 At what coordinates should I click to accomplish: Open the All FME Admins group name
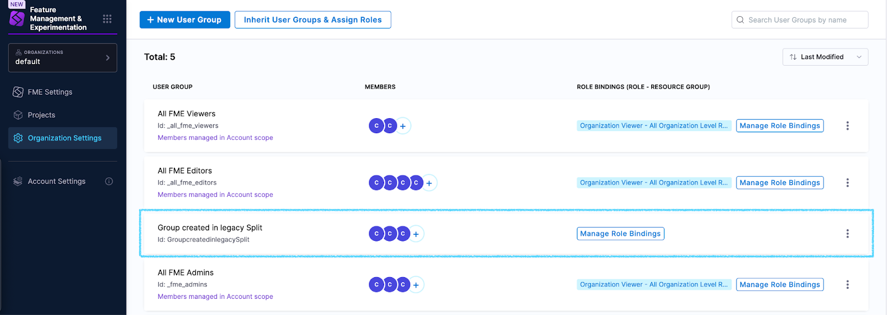(x=186, y=273)
